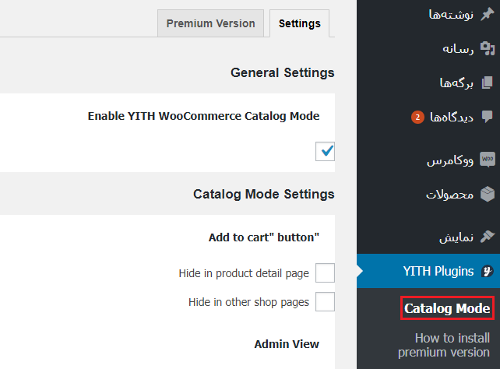Click the comments count badge 2

417,118
